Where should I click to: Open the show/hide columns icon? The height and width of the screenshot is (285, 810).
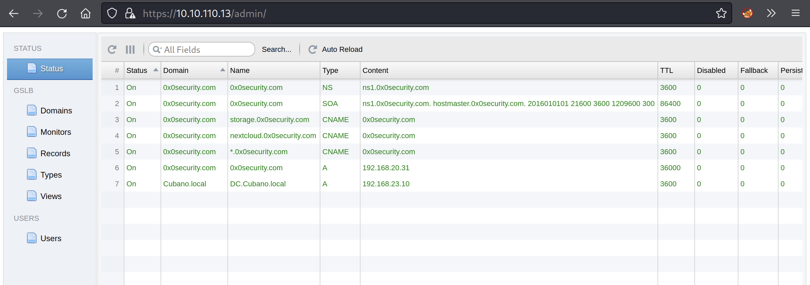[130, 50]
